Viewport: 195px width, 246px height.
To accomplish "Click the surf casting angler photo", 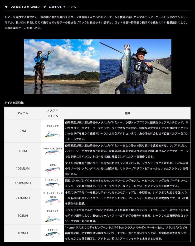I will 62,66.
